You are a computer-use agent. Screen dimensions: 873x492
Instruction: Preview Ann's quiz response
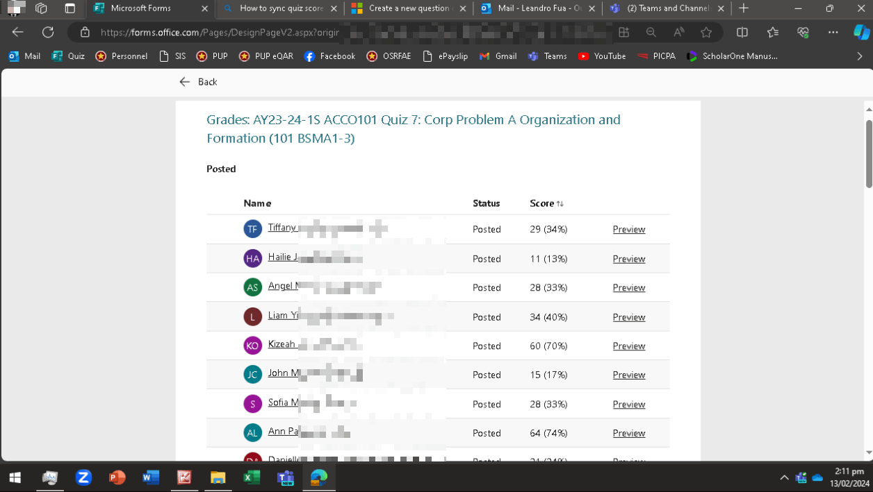(x=629, y=433)
